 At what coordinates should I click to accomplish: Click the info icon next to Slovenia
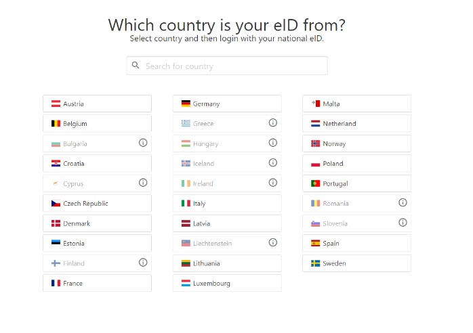[x=403, y=223]
